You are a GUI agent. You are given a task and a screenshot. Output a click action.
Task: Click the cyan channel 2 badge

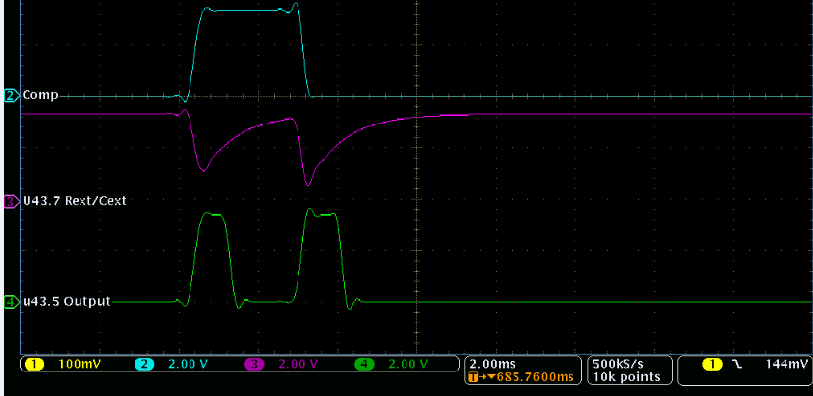(x=144, y=365)
